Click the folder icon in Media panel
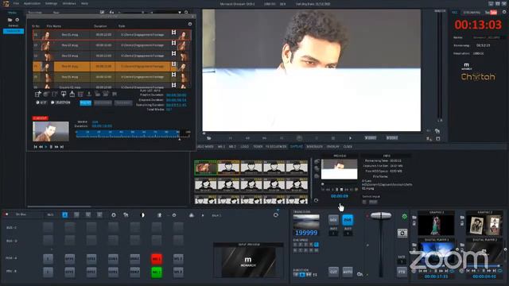The height and width of the screenshot is (286, 509). point(10,20)
